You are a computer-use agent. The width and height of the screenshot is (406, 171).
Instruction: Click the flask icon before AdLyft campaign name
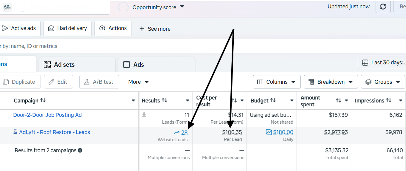pyautogui.click(x=16, y=132)
